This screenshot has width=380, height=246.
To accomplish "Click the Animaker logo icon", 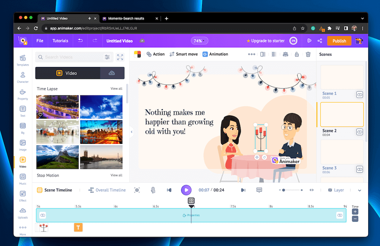I will pos(23,41).
